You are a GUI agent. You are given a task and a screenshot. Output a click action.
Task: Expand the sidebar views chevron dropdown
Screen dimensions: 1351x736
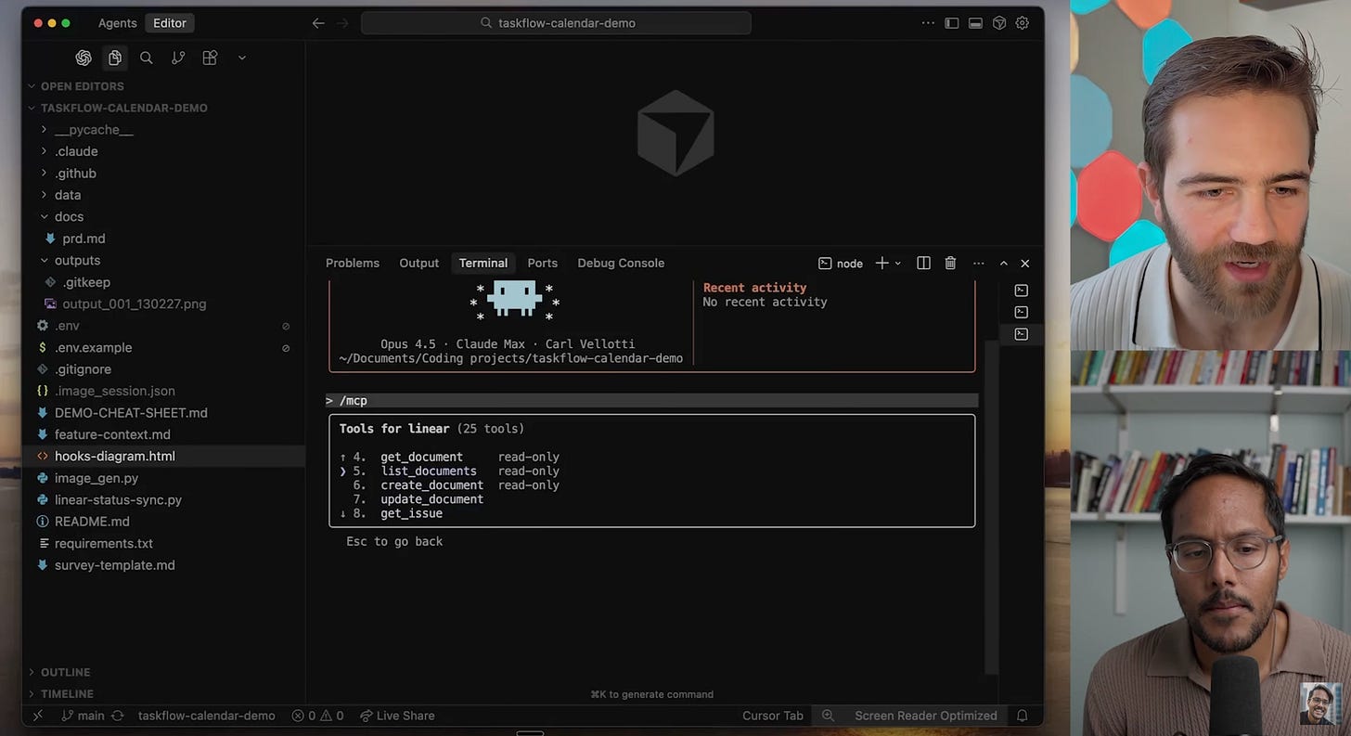coord(242,58)
